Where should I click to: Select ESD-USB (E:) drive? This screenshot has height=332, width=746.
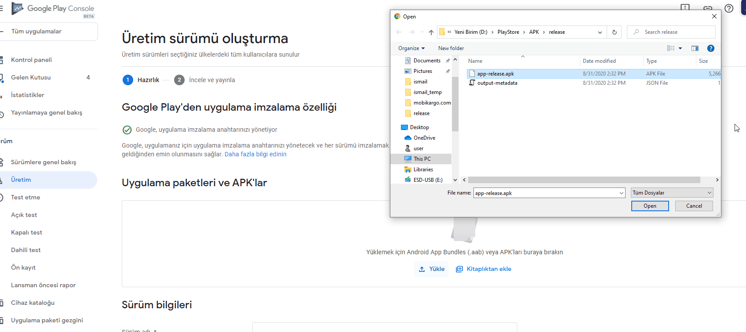coord(428,180)
